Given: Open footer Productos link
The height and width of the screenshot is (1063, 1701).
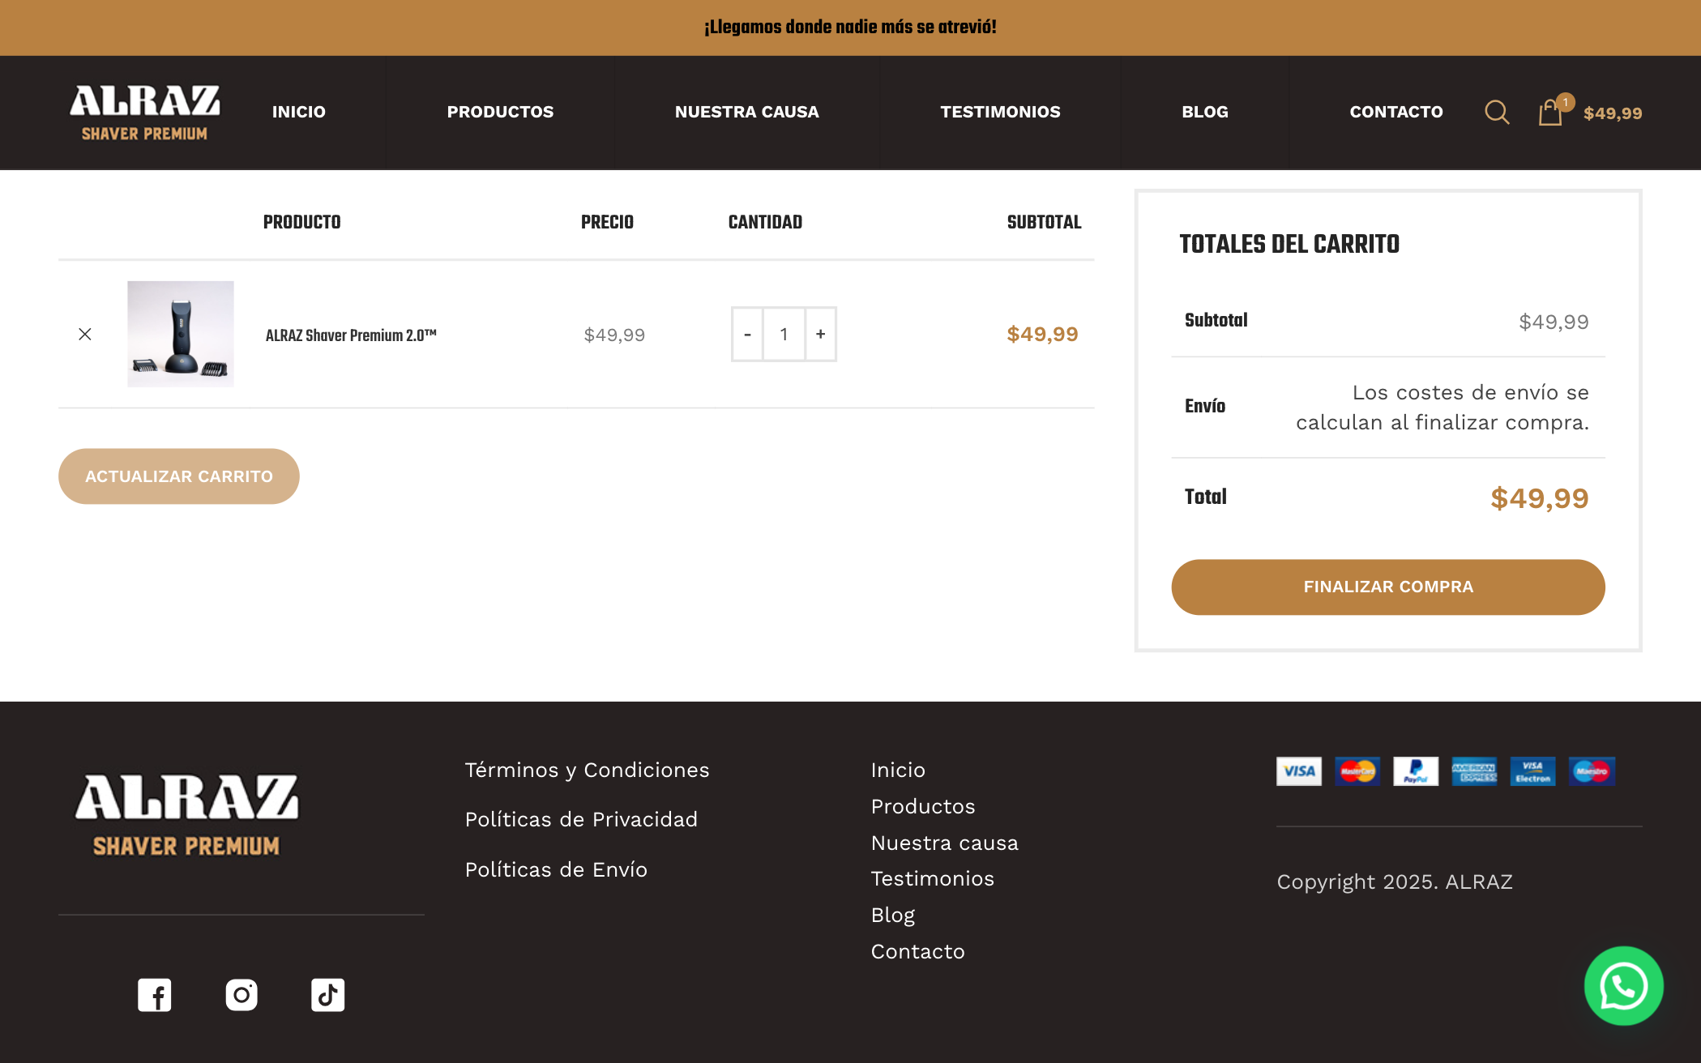Looking at the screenshot, I should coord(923,806).
